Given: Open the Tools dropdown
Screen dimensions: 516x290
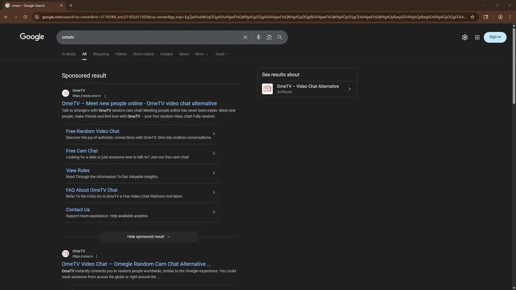Looking at the screenshot, I should pos(221,54).
